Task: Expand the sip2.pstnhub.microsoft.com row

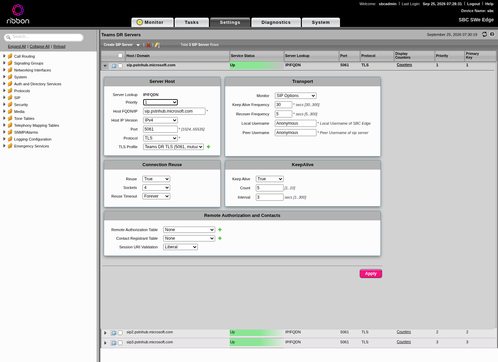Action: tap(105, 333)
